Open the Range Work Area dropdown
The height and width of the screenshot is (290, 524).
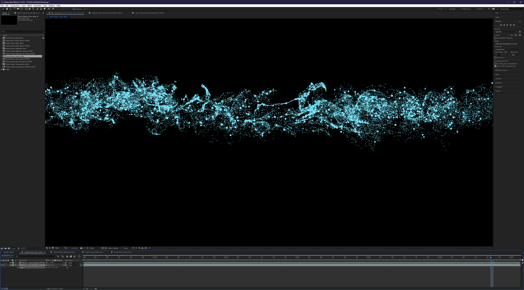(508, 44)
